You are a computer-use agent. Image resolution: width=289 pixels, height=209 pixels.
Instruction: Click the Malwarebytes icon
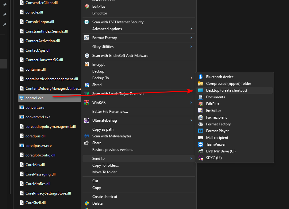(87, 136)
